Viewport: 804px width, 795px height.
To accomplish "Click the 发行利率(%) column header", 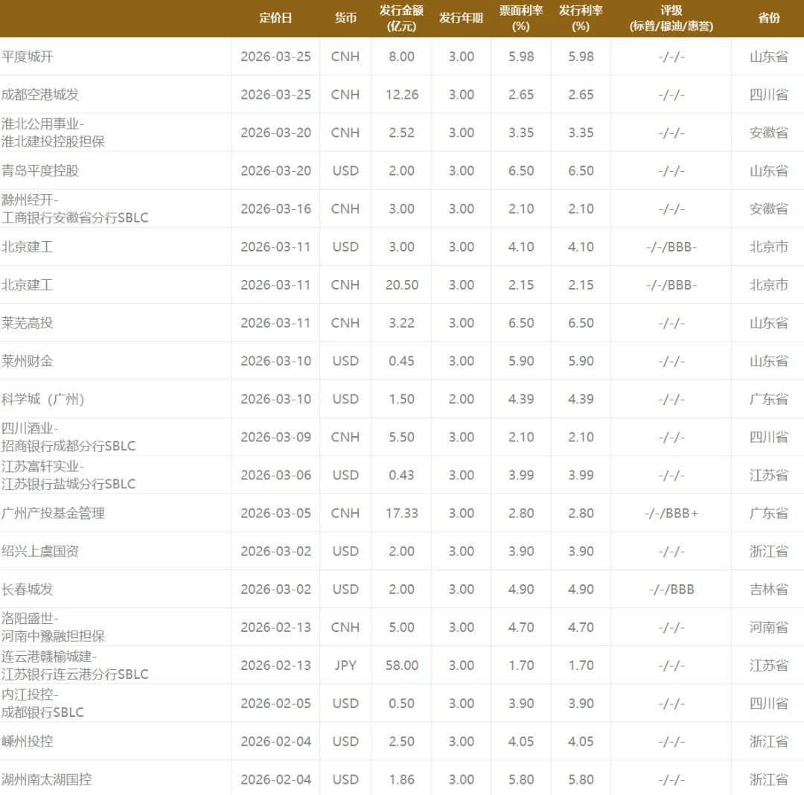I will (x=580, y=18).
